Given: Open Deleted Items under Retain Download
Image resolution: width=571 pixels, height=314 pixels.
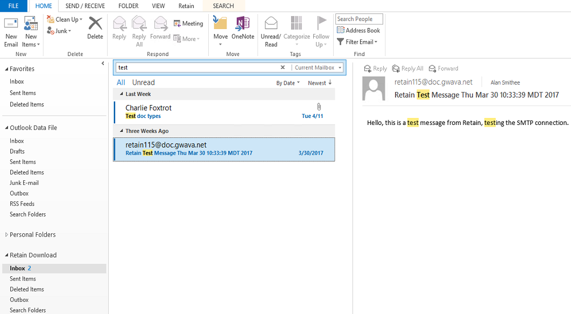Looking at the screenshot, I should 26,290.
